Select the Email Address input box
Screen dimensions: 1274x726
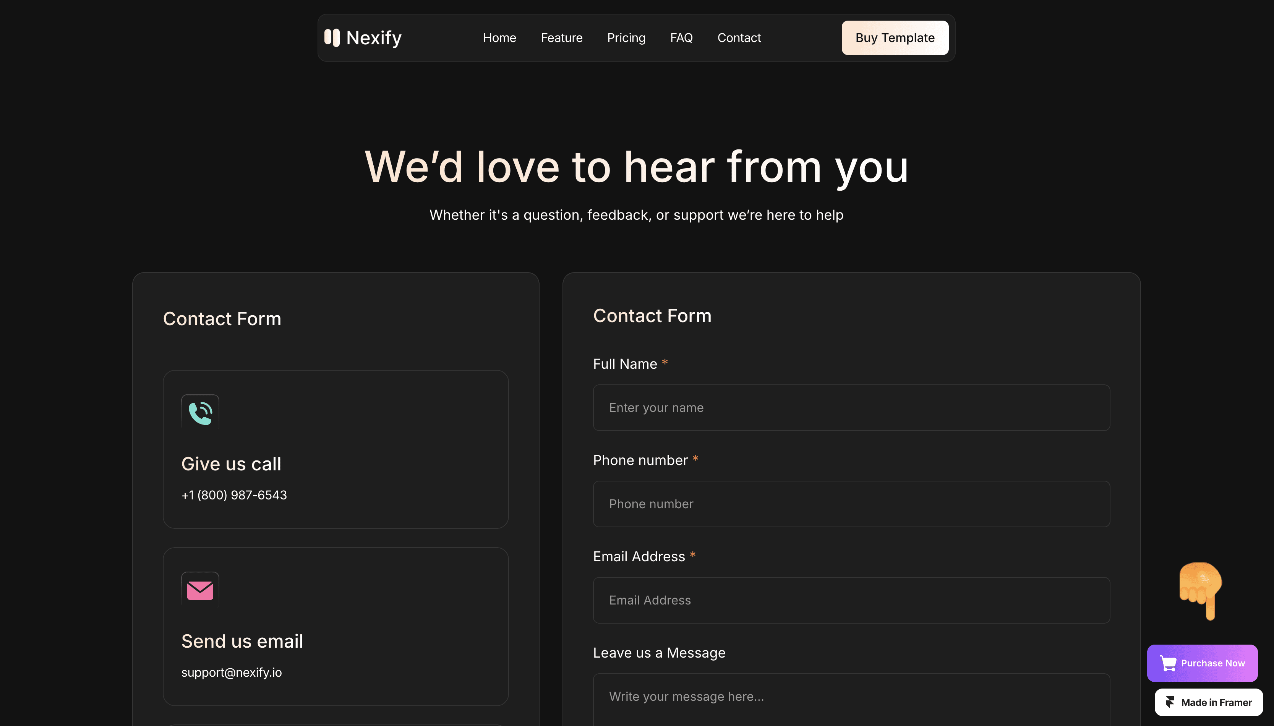coord(851,600)
